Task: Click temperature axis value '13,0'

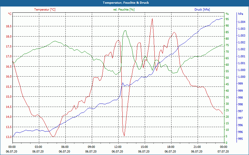Action: point(9,137)
